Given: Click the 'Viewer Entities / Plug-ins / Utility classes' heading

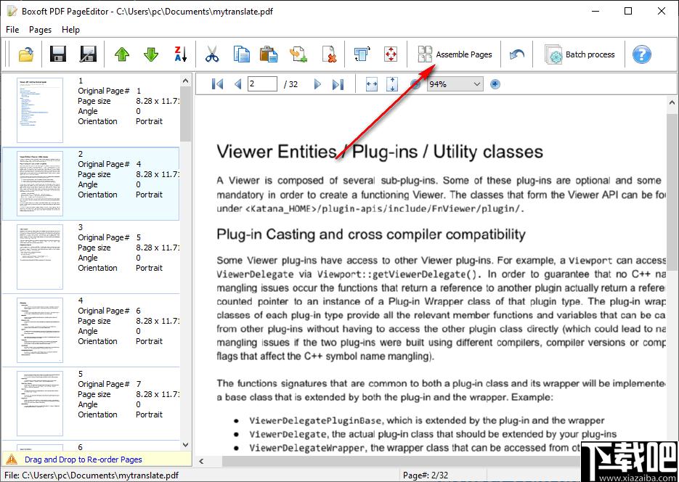Looking at the screenshot, I should [x=380, y=152].
